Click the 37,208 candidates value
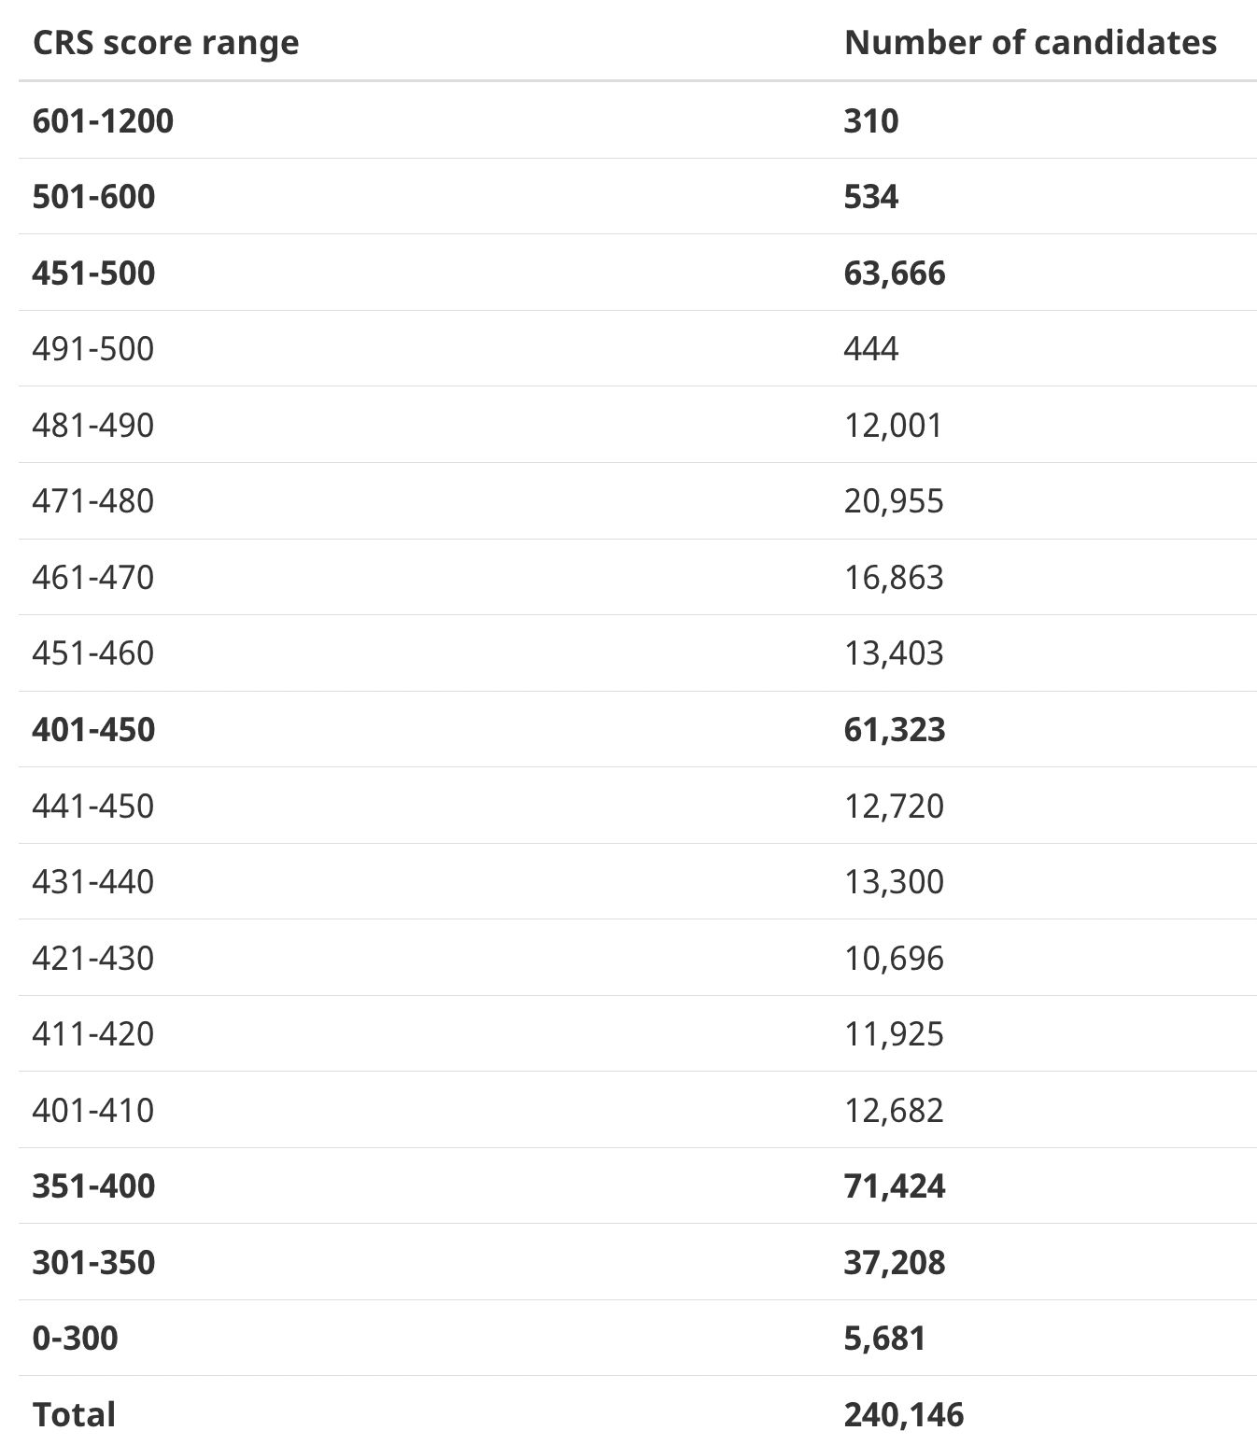 click(x=895, y=1263)
